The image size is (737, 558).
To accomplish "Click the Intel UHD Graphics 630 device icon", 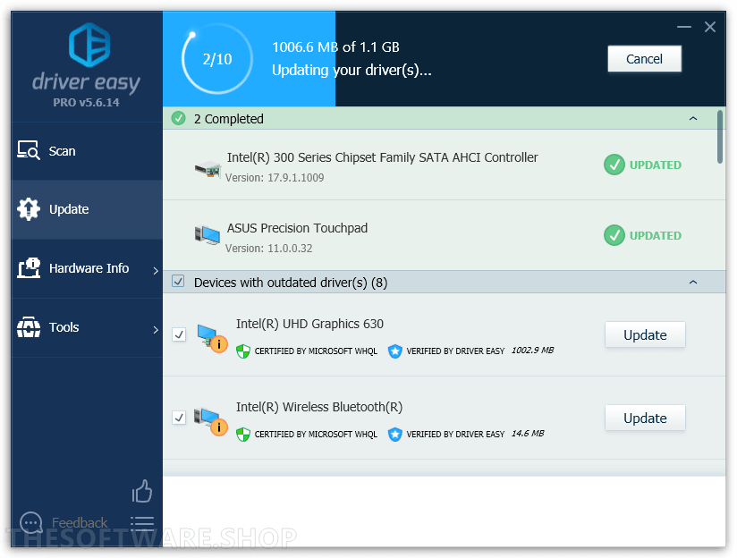I will [x=212, y=337].
